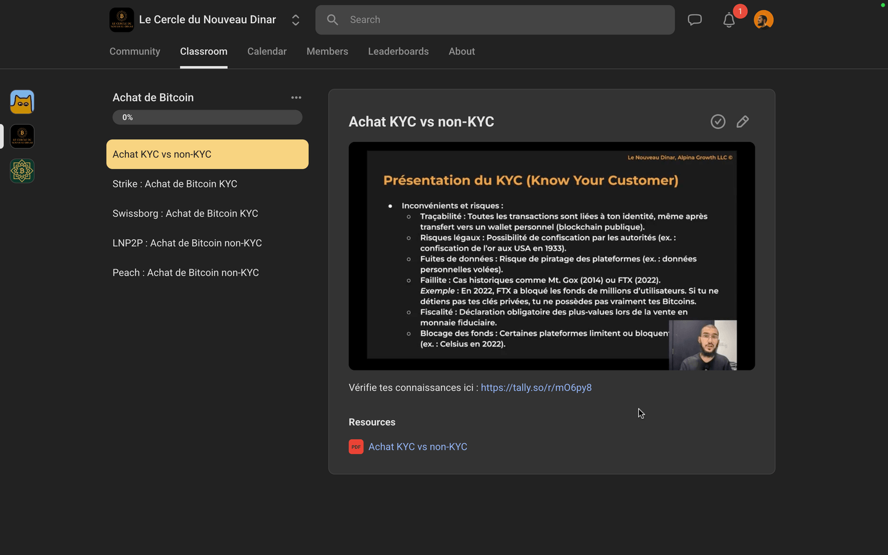The image size is (888, 555).
Task: Click the presenter webcam overlay in video
Action: click(x=703, y=346)
